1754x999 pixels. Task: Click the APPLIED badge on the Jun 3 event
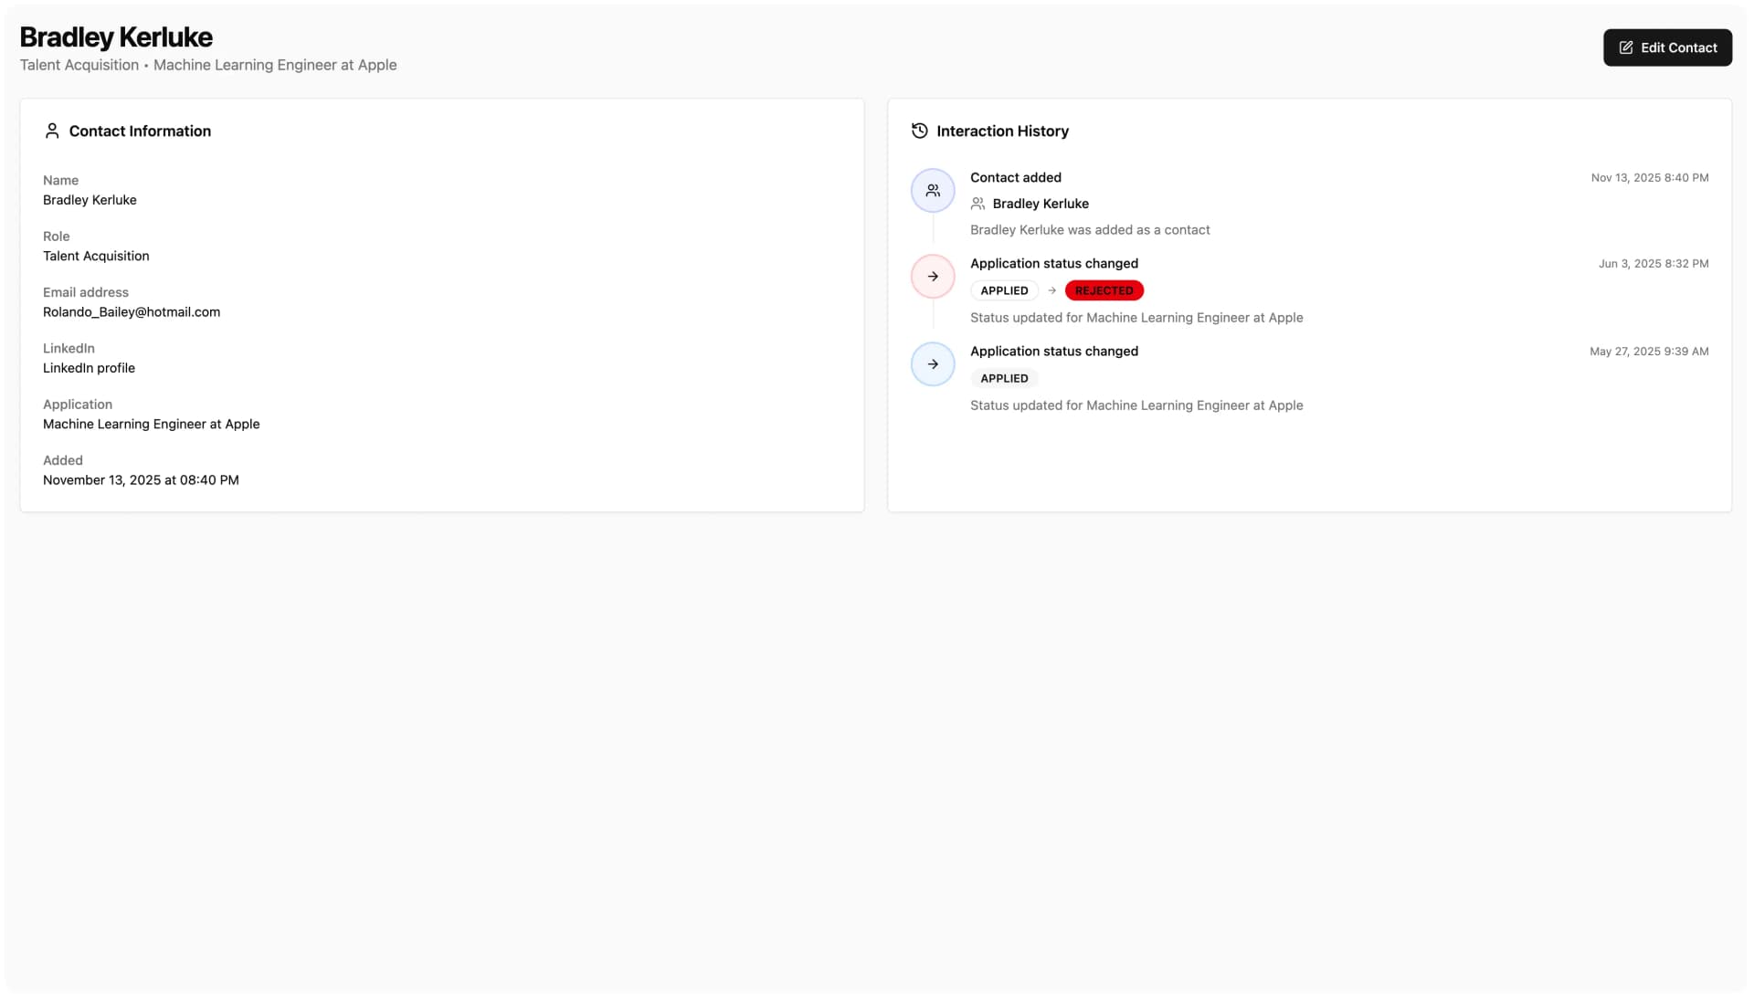coord(1003,290)
